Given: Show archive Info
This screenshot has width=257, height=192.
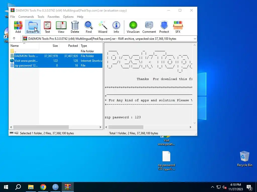Looking at the screenshot, I should (116, 27).
